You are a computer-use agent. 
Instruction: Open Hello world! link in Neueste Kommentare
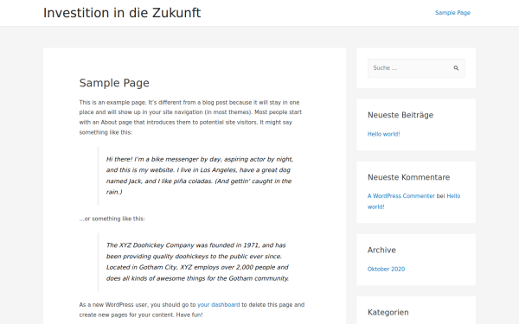point(413,201)
